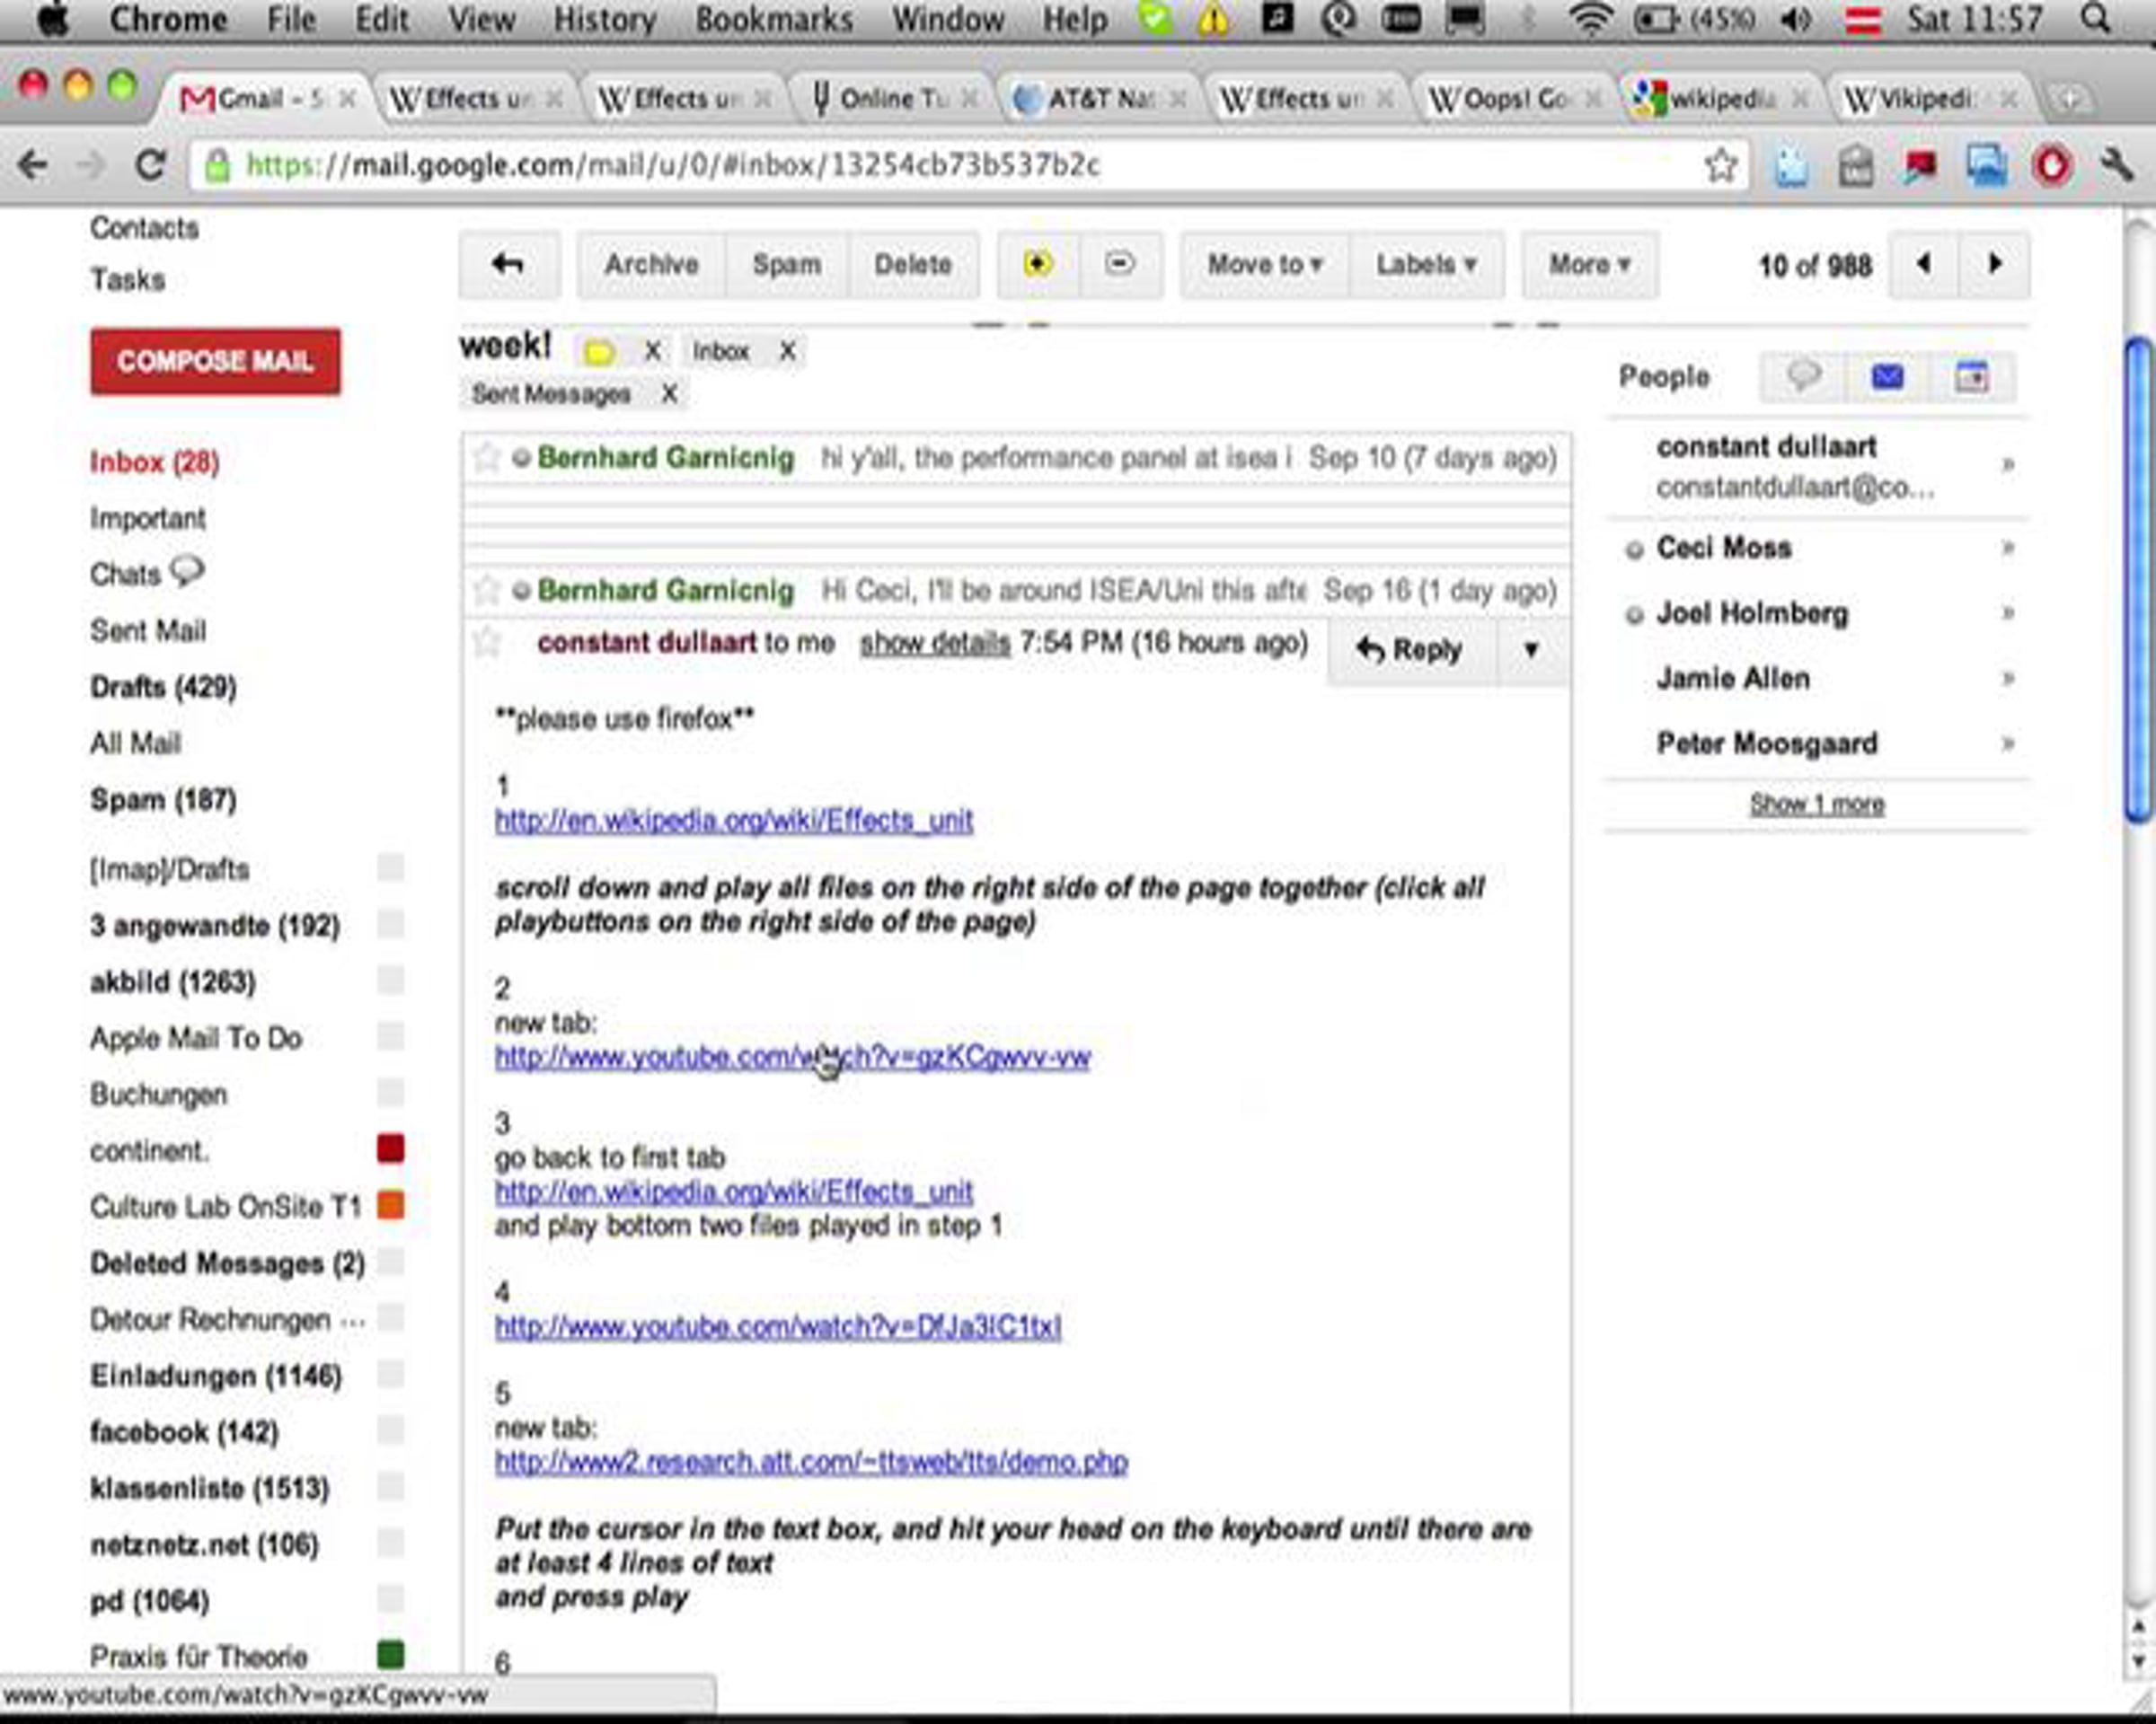This screenshot has width=2156, height=1724.
Task: Open the Spotlight search magnifier
Action: point(2094,19)
